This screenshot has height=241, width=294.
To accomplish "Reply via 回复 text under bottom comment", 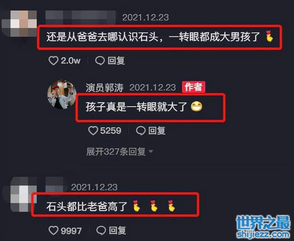I will click(x=118, y=230).
